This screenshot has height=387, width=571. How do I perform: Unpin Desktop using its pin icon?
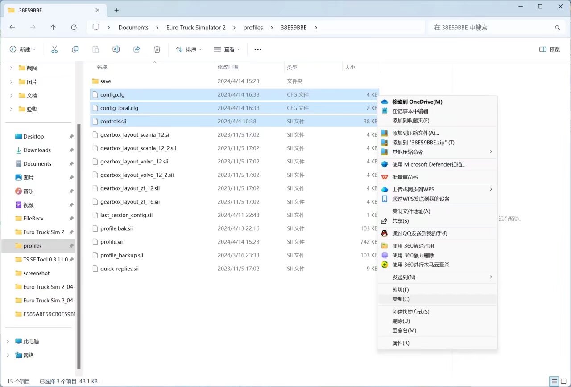(71, 137)
